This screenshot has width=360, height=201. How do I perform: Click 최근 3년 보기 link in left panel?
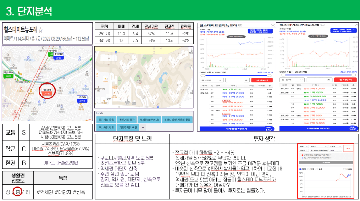pyautogui.click(x=265, y=72)
